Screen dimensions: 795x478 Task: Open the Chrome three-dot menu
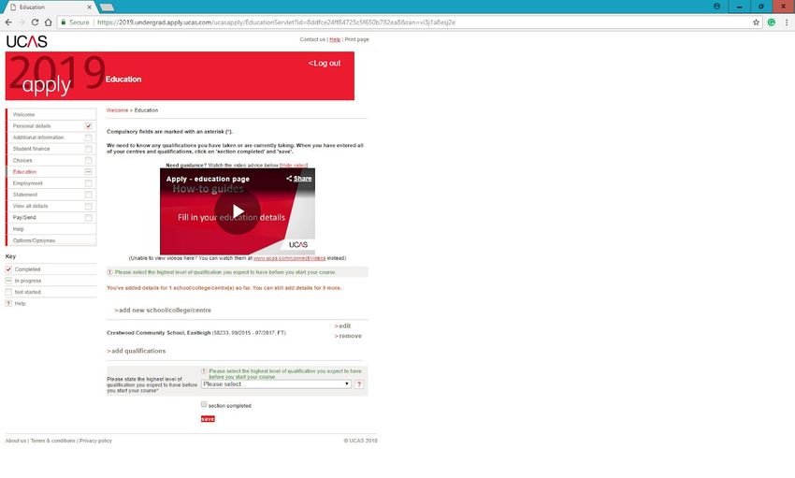[787, 22]
